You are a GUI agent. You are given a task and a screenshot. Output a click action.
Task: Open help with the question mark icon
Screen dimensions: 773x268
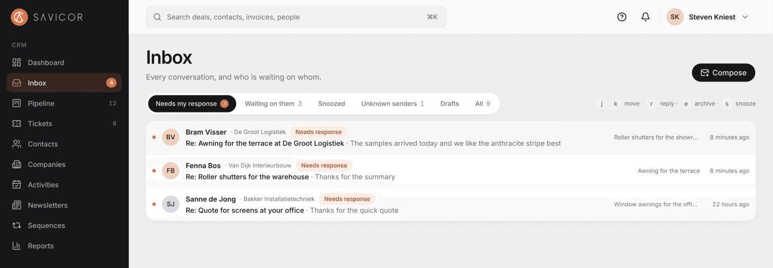pyautogui.click(x=622, y=17)
